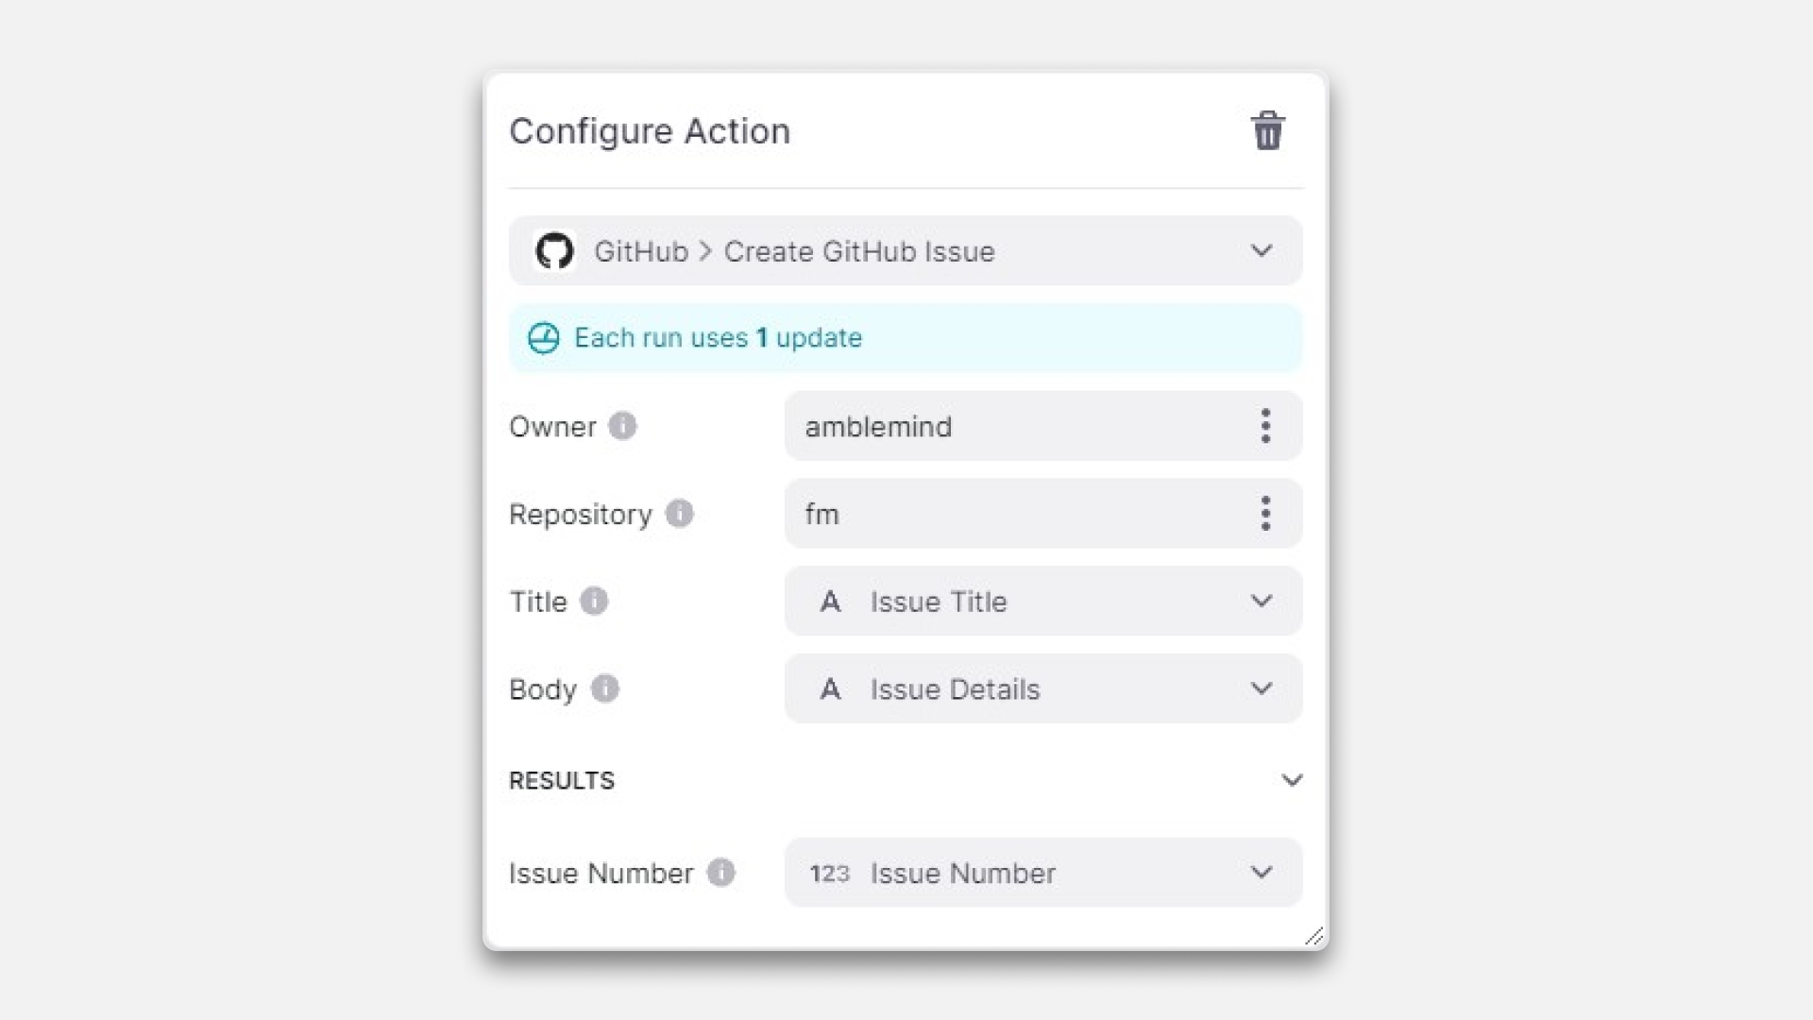1813x1020 pixels.
Task: Click the Each run uses 1 update banner
Action: click(905, 338)
